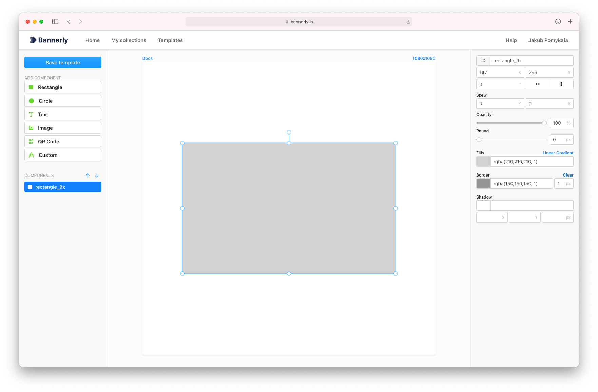The width and height of the screenshot is (598, 392).
Task: Click the rotation handle above the rectangle
Action: [289, 132]
